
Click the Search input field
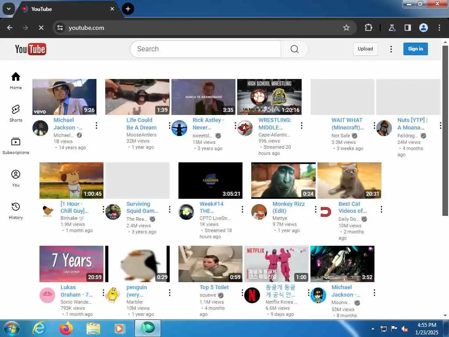click(205, 49)
